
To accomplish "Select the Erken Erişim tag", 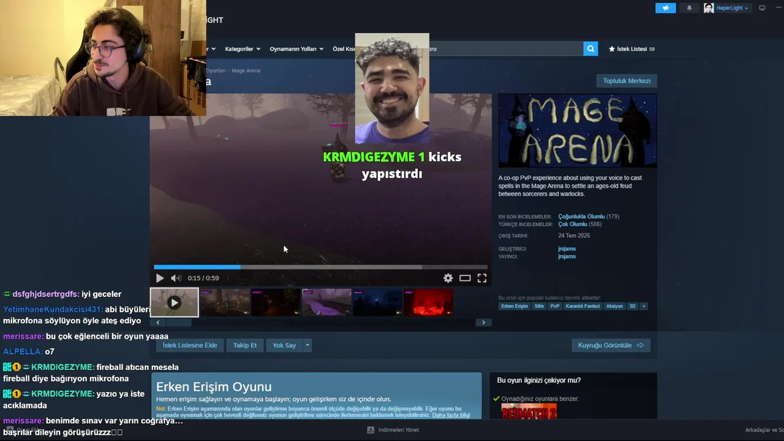I will click(x=514, y=306).
